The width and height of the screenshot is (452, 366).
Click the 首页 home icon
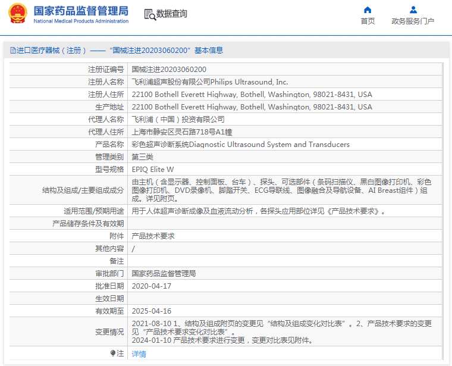coord(368,10)
